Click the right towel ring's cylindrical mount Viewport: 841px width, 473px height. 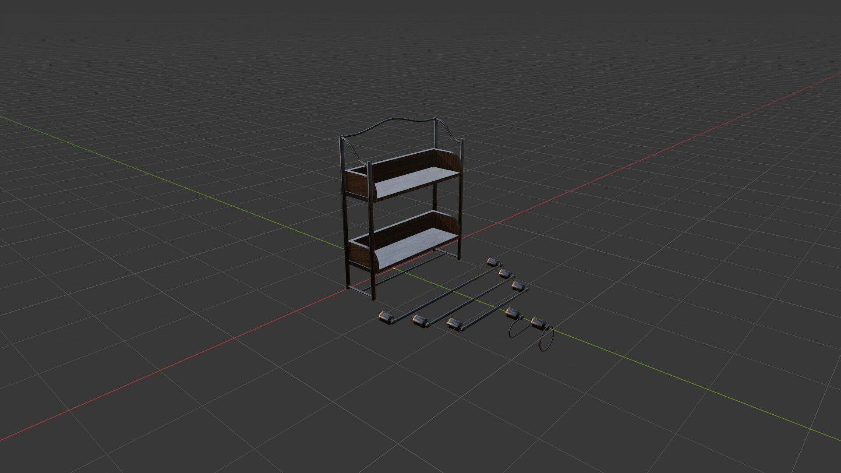[538, 325]
